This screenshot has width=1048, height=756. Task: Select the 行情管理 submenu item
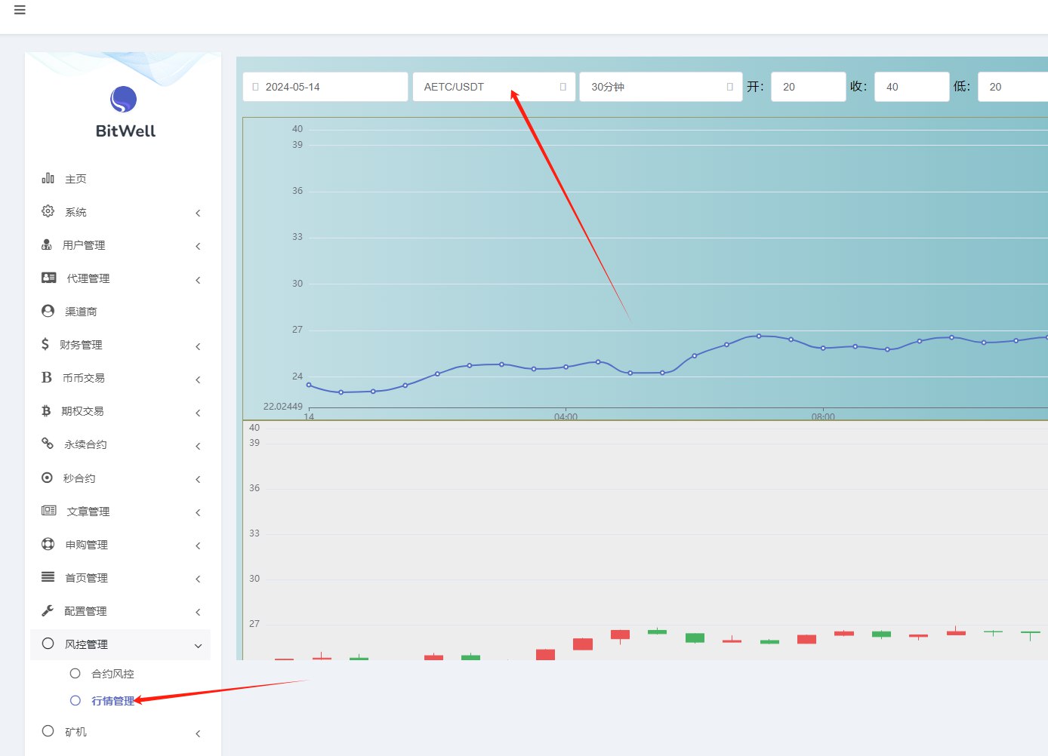coord(113,701)
